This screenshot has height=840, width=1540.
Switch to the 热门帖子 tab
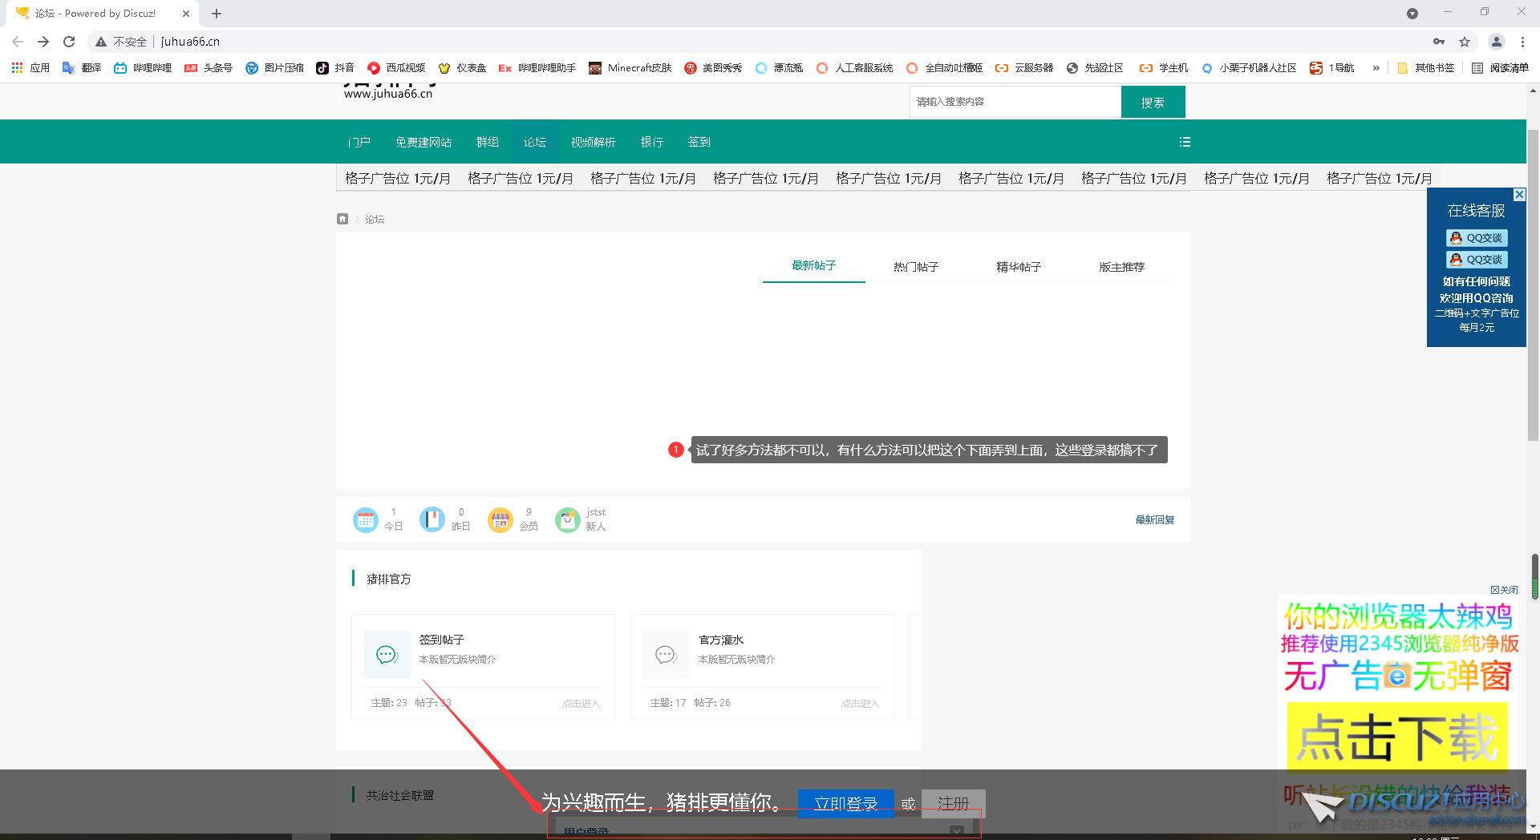coord(916,267)
